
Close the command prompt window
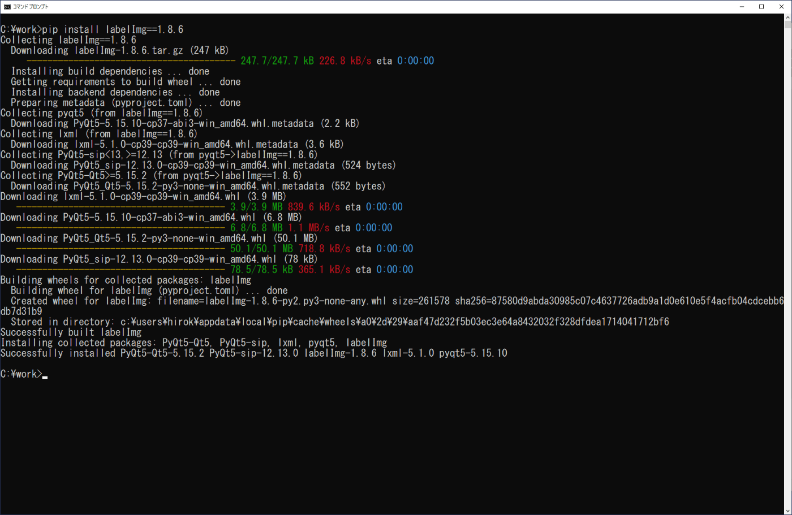(x=781, y=7)
